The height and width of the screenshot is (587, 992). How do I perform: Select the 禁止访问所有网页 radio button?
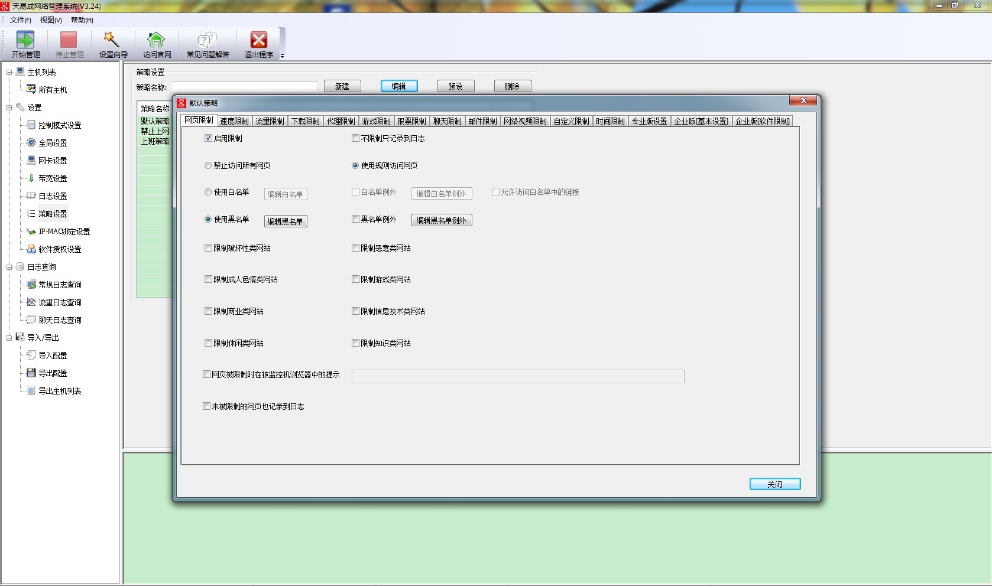point(208,165)
